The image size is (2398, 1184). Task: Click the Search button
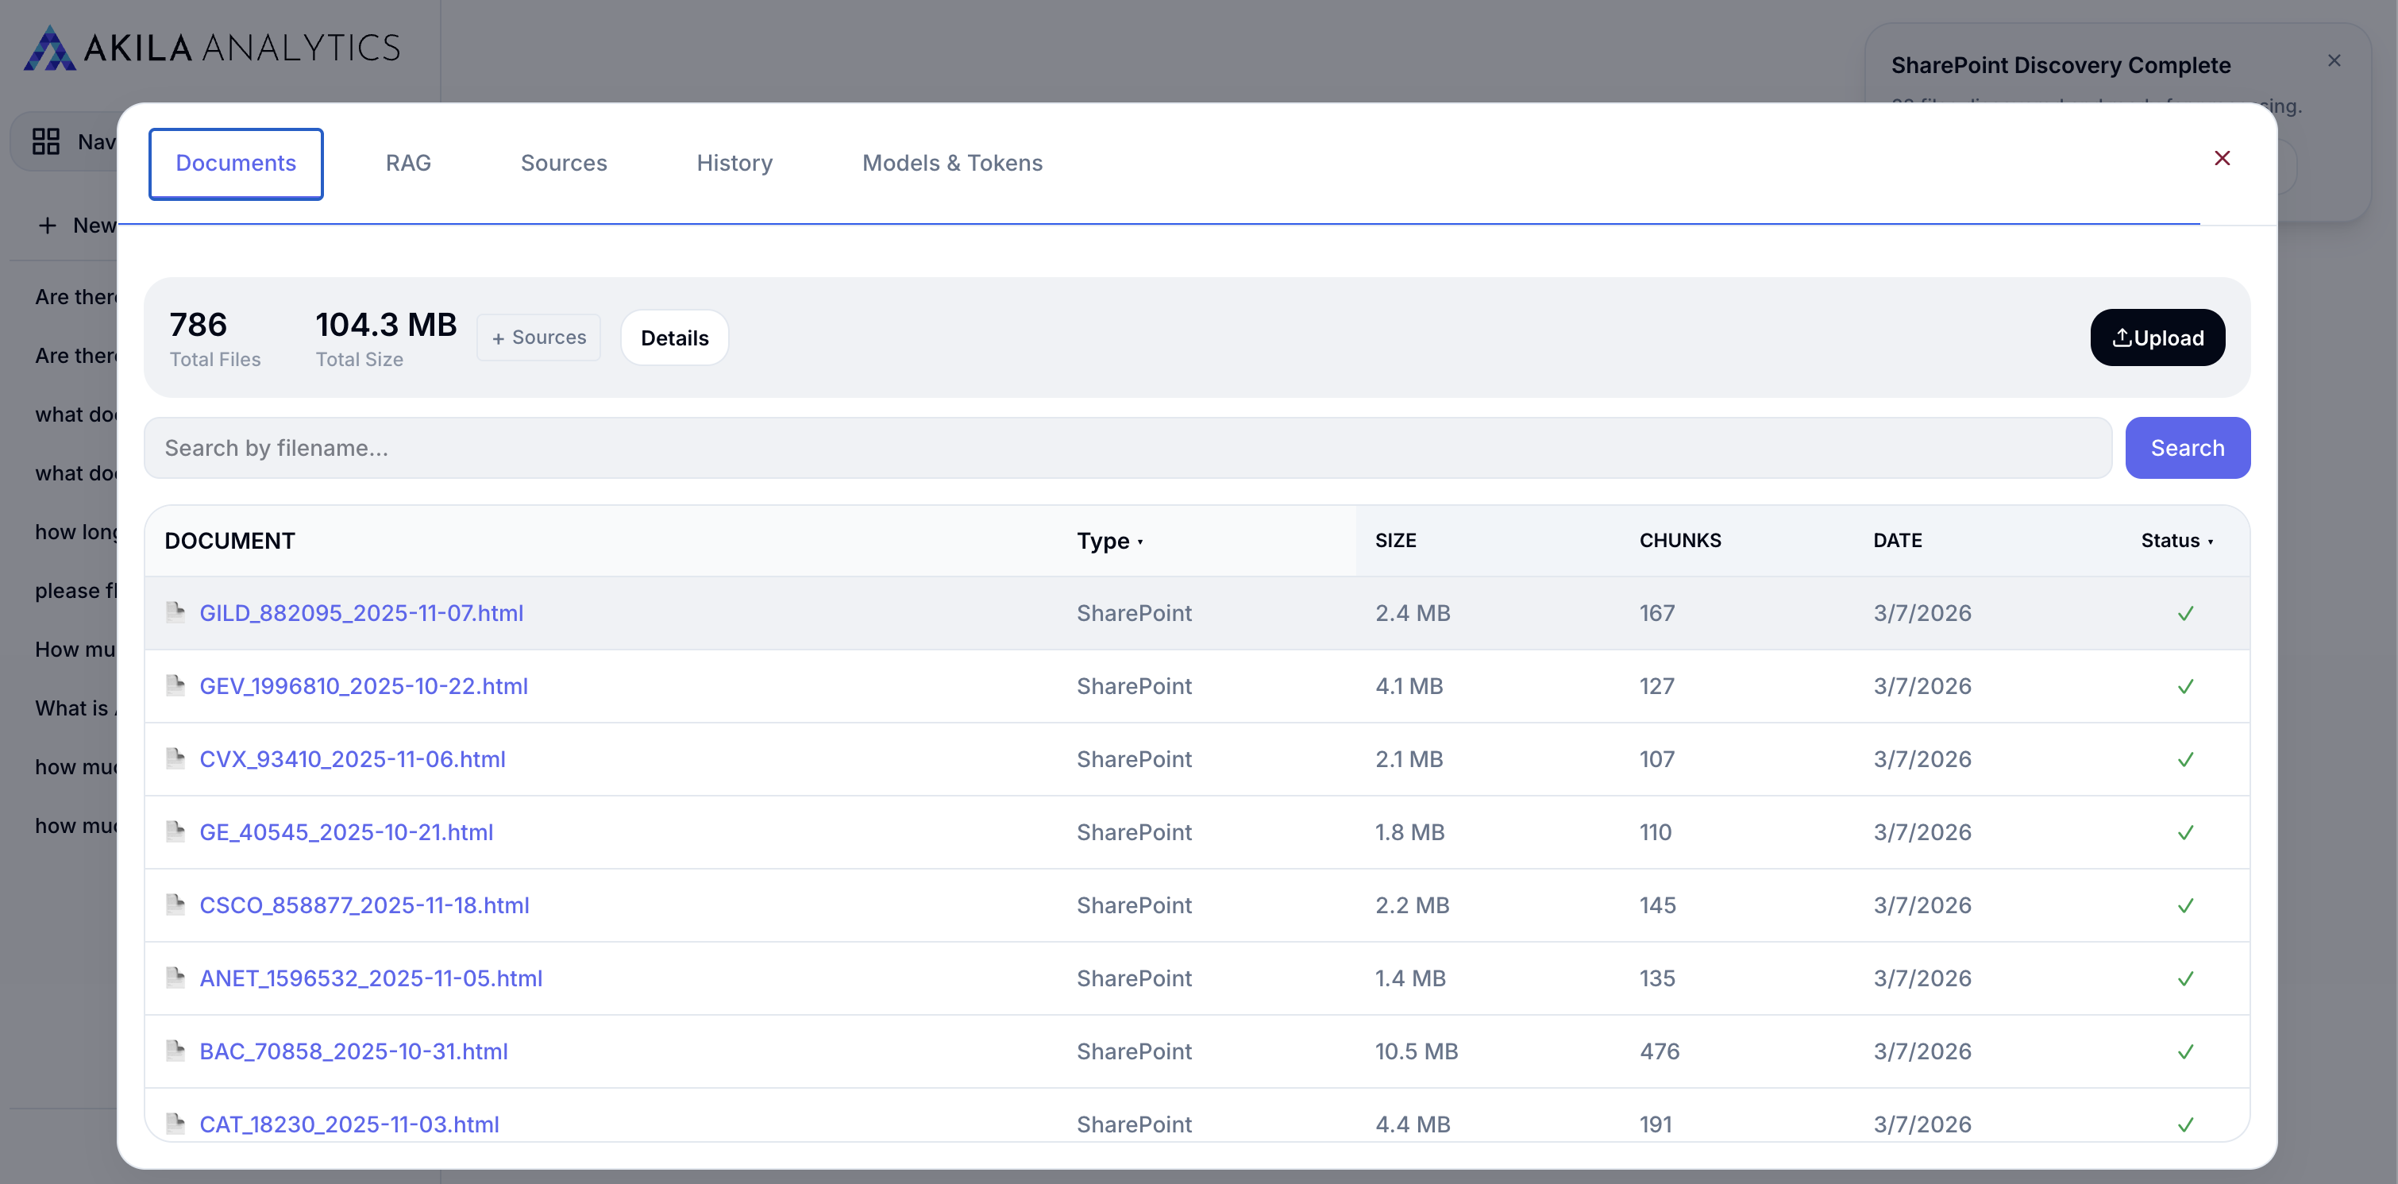(x=2187, y=448)
